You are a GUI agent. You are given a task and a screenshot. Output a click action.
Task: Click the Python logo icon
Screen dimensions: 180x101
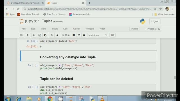[143, 21]
